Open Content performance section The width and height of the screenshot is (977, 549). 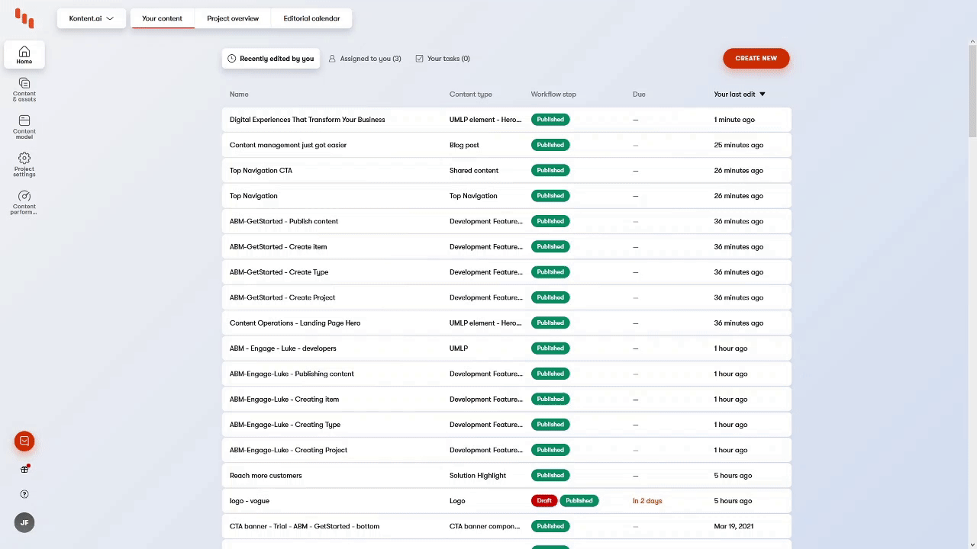[x=24, y=202]
